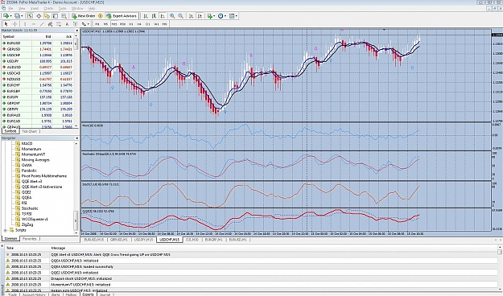
Task: Select the Stochastic indicator in Navigator
Action: (x=30, y=208)
